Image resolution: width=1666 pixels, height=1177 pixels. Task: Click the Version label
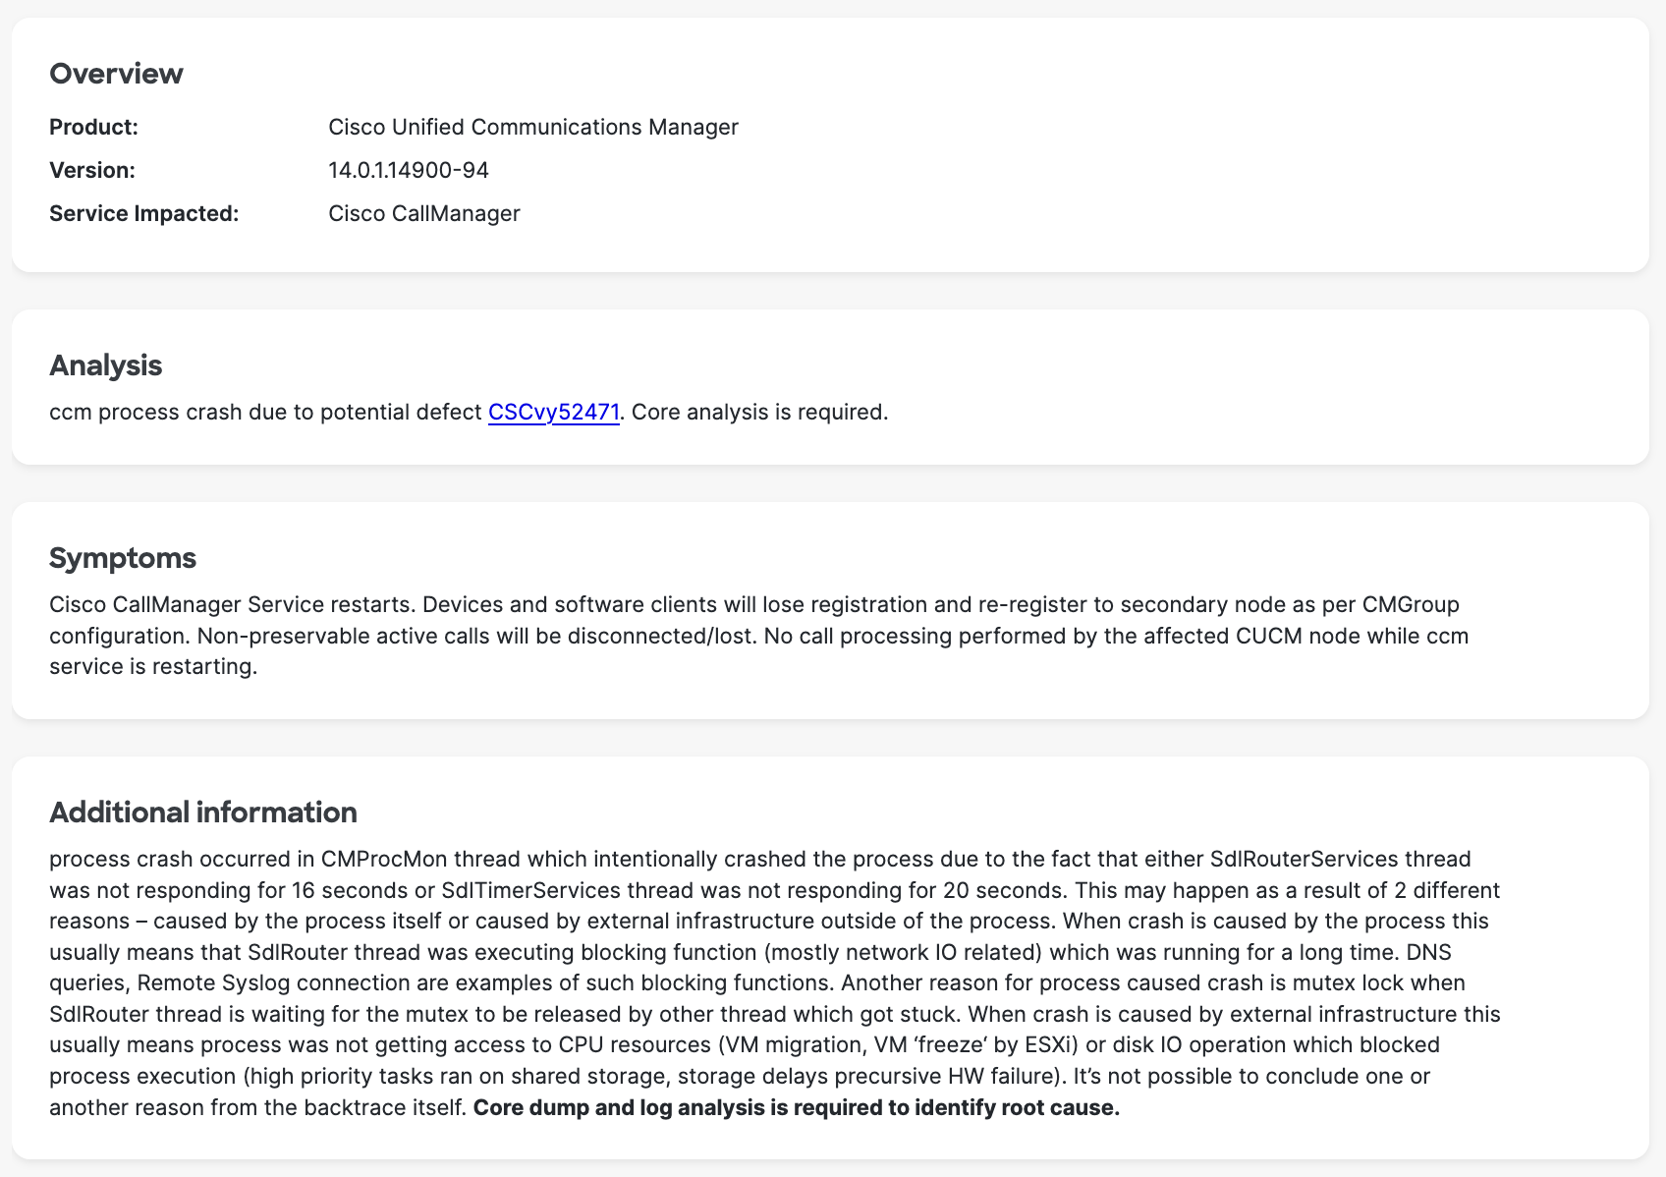(x=91, y=171)
